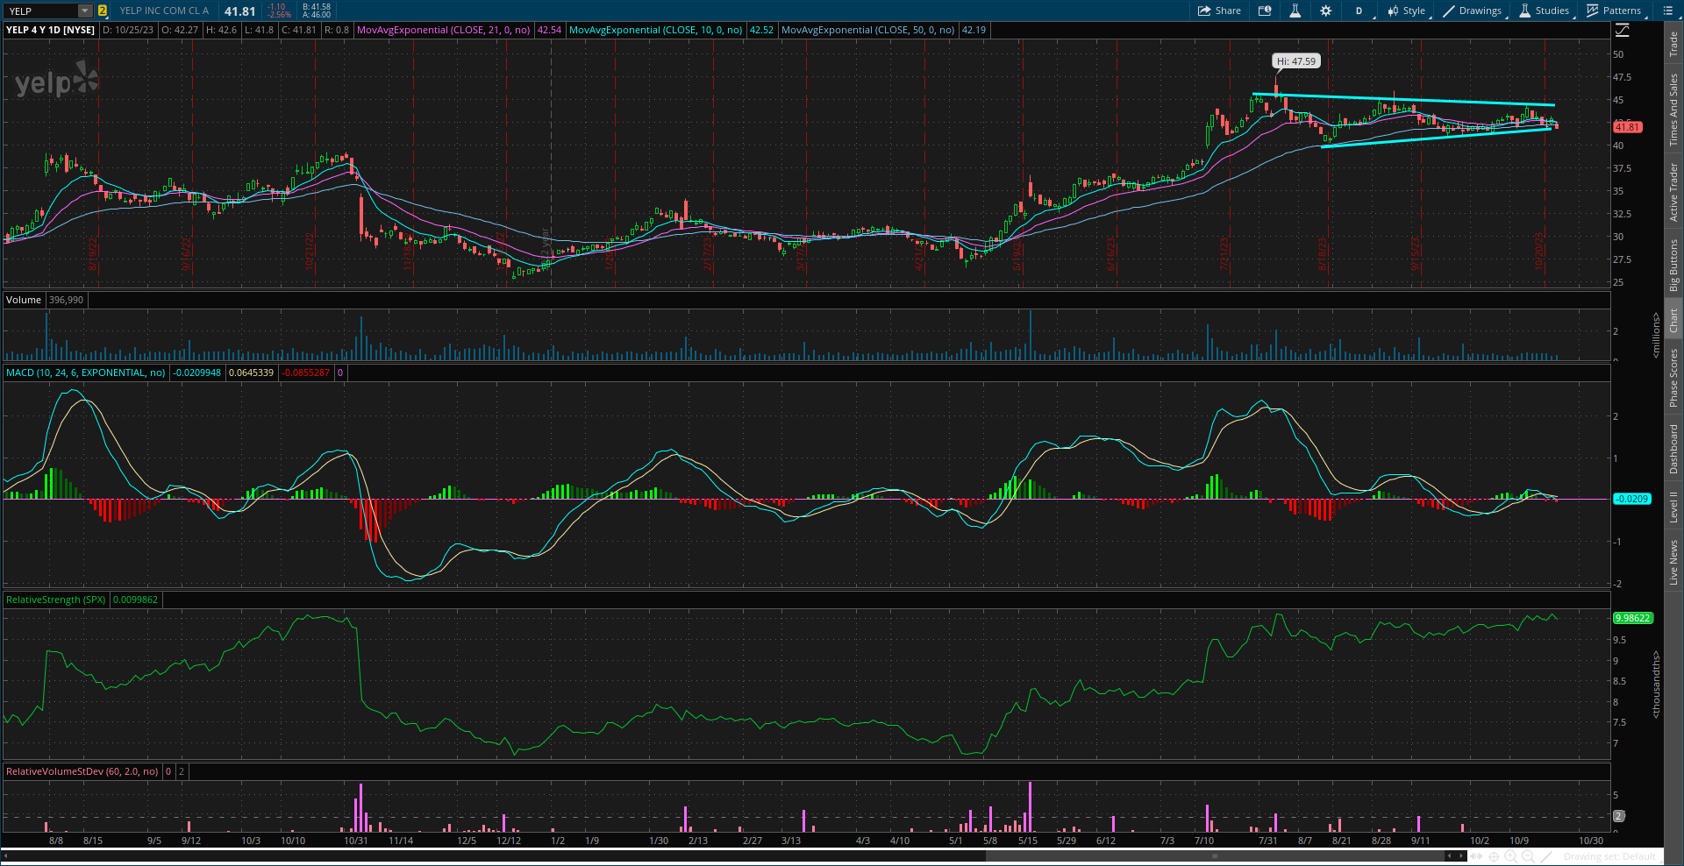Click the horizontal chart scrollbar thumb

(1215, 855)
